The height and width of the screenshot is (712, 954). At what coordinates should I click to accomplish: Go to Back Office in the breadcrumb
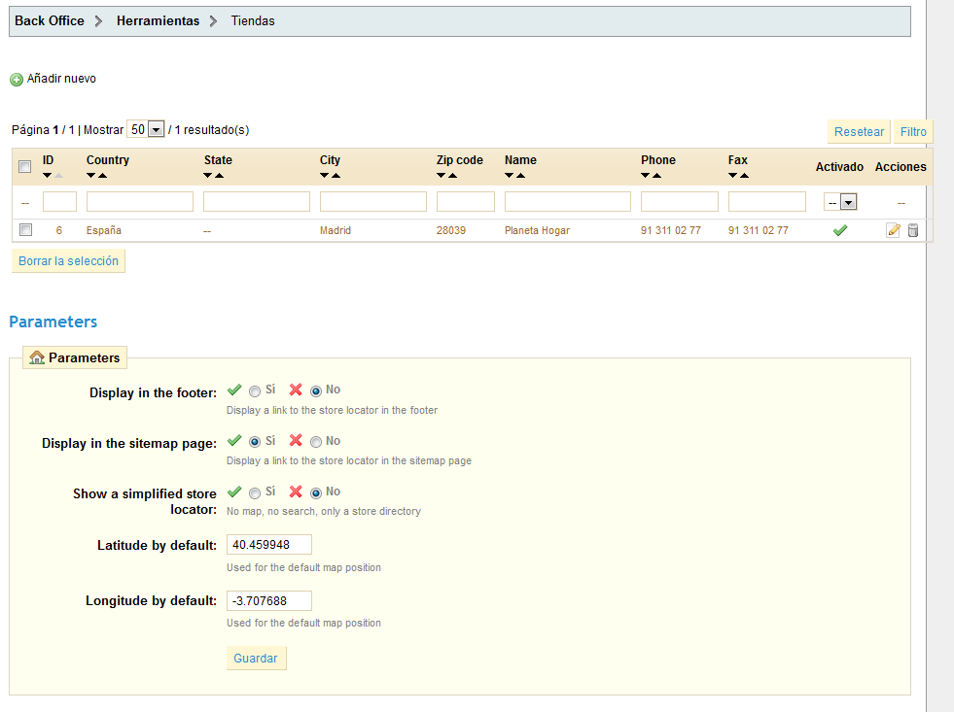tap(50, 20)
